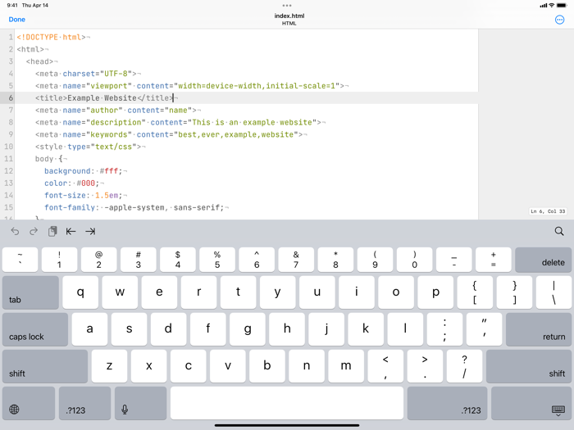Screen dimensions: 574x430
Task: Tap the index.html file title
Action: [x=287, y=16]
